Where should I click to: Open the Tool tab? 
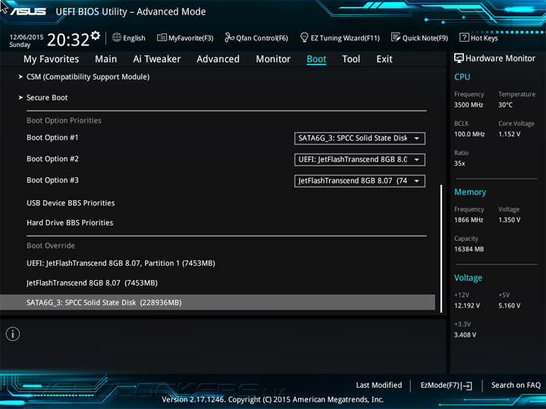click(351, 59)
